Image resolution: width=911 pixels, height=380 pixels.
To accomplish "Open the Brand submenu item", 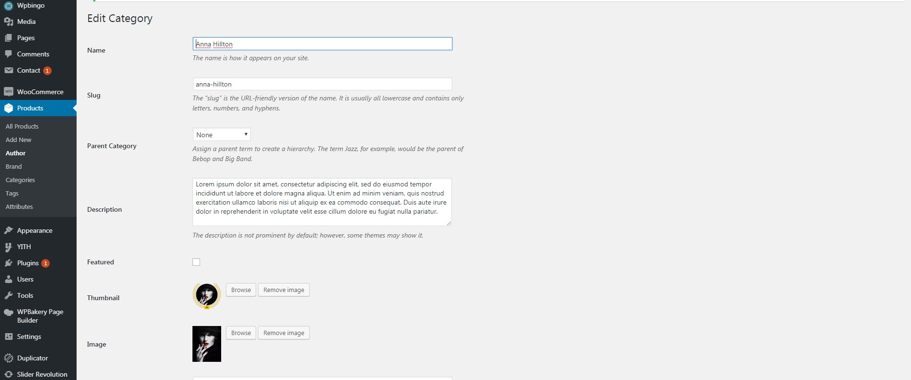I will point(14,166).
